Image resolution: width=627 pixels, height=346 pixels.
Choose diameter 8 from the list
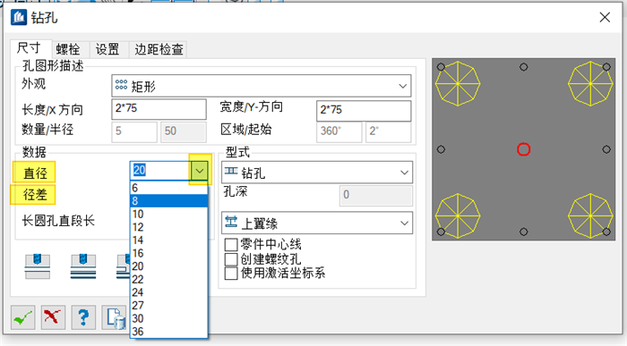pos(168,201)
